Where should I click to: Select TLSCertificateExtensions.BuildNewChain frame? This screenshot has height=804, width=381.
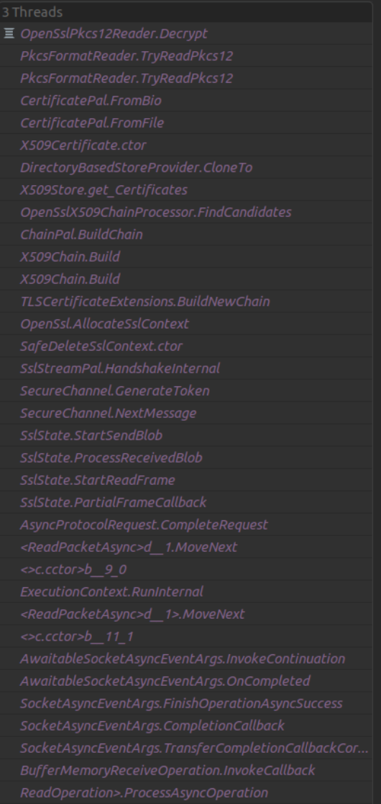point(186,301)
